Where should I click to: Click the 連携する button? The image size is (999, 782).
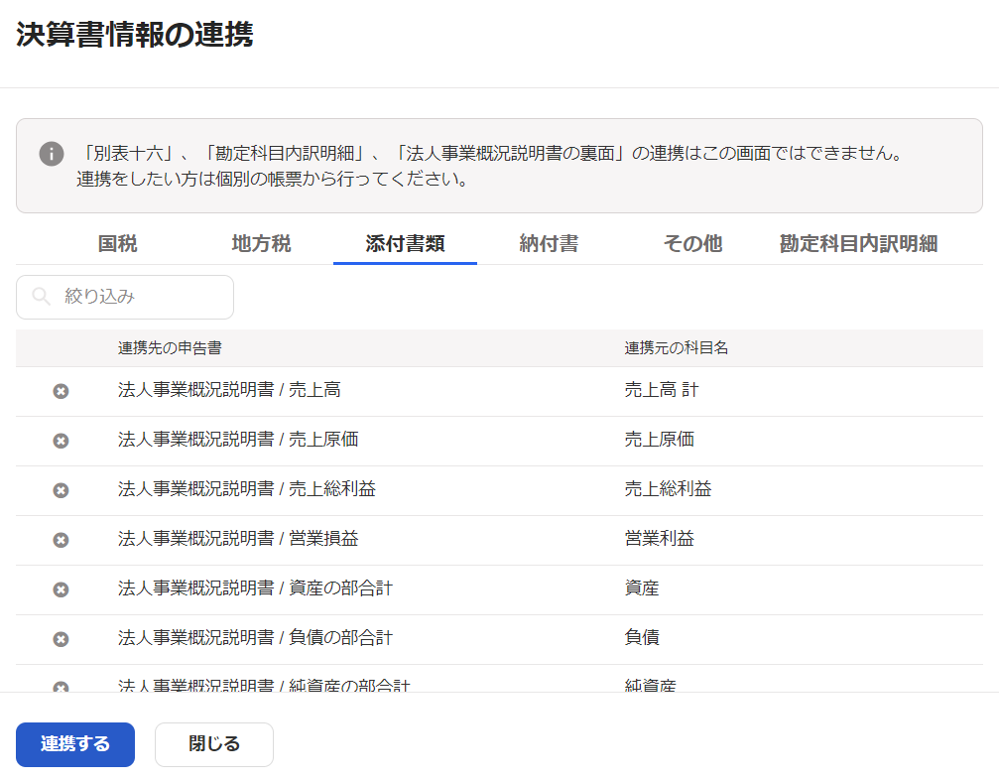tap(75, 744)
